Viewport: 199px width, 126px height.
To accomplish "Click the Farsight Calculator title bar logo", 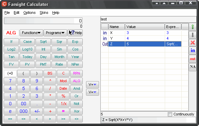I will point(4,4).
